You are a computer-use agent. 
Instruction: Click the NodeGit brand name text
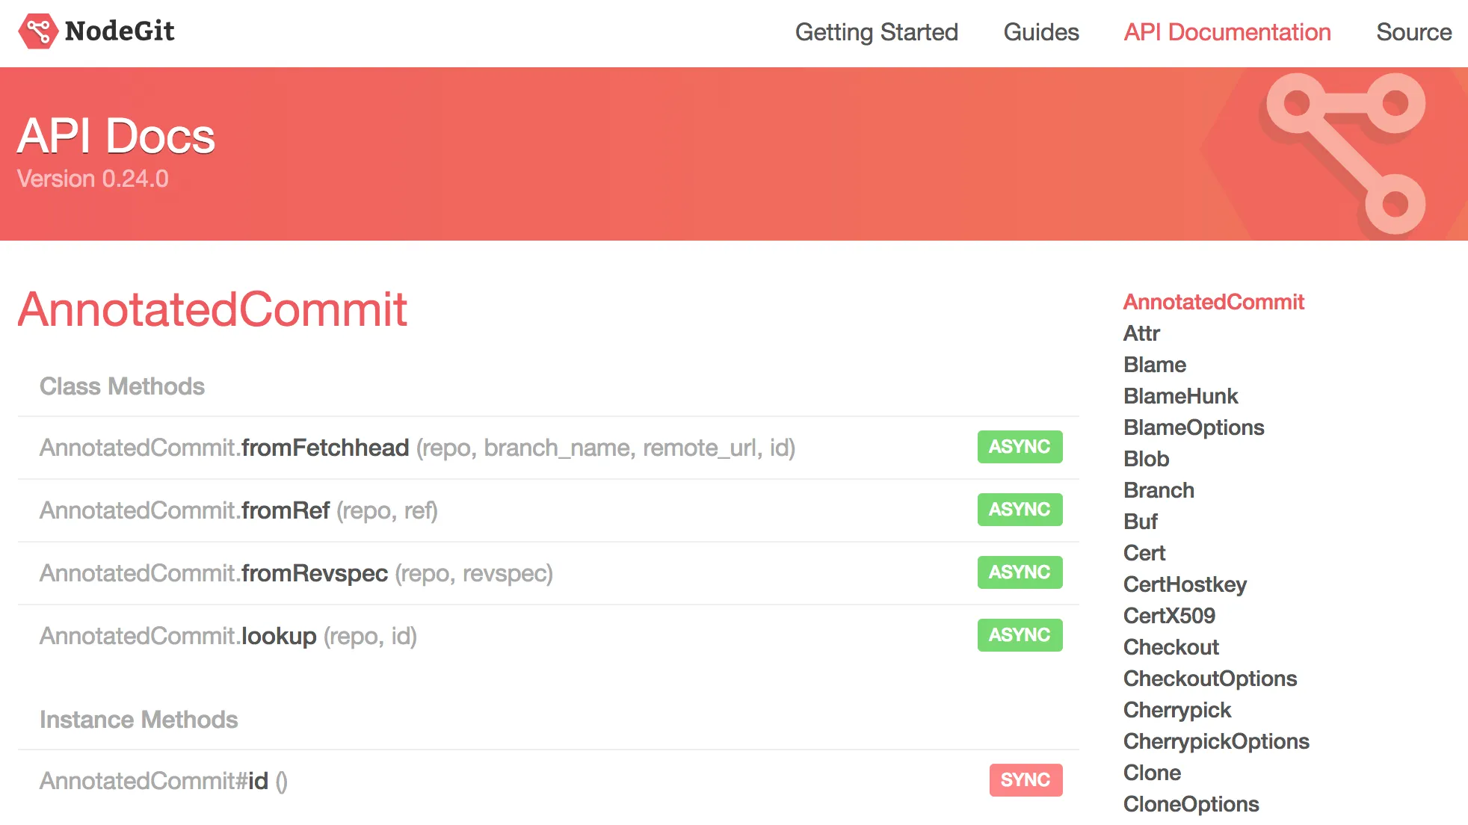click(120, 31)
